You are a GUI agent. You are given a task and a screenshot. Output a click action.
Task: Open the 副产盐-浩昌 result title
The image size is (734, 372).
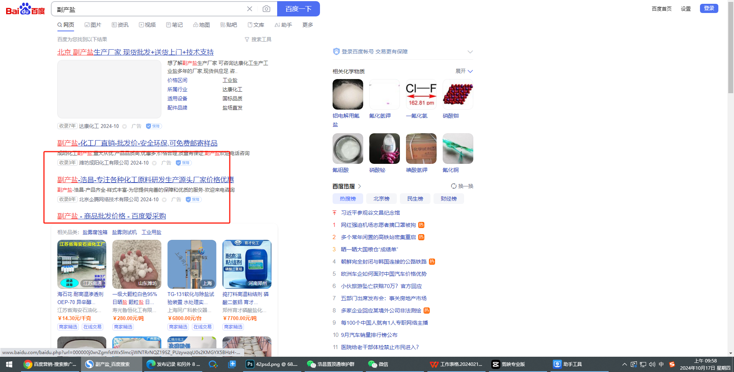click(146, 180)
